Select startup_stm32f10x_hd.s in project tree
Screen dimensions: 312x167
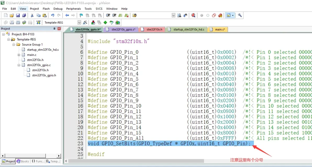pos(43,49)
